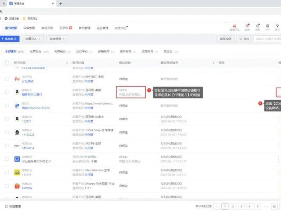Open the account link ERWXW
The image size is (281, 211).
click(27, 188)
